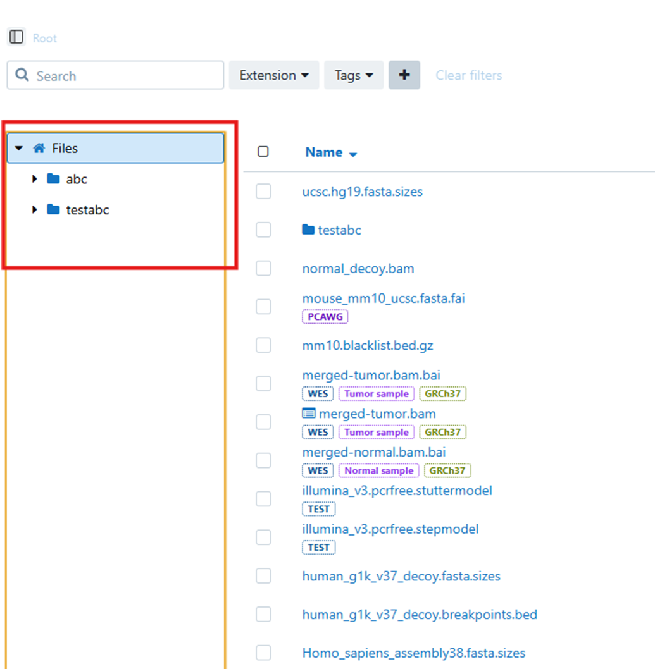This screenshot has width=655, height=669.
Task: Open human_g1k_v37_decoy.breakpoints.bed file
Action: (420, 615)
